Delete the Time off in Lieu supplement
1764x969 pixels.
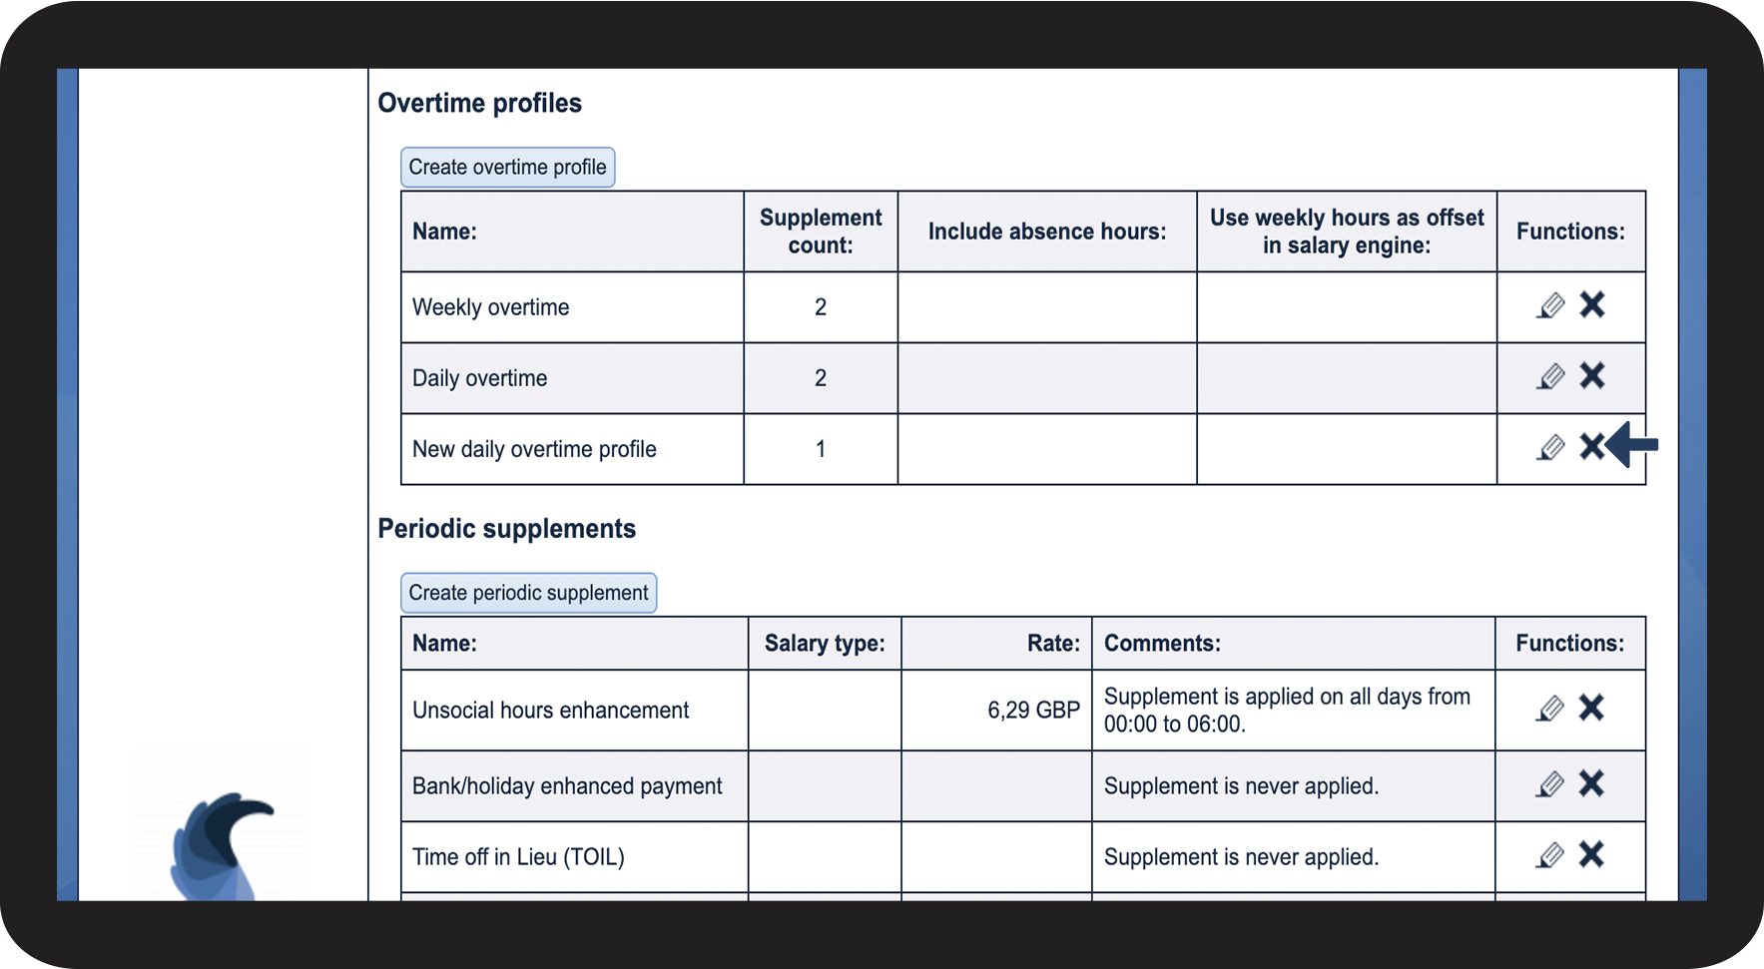point(1591,854)
